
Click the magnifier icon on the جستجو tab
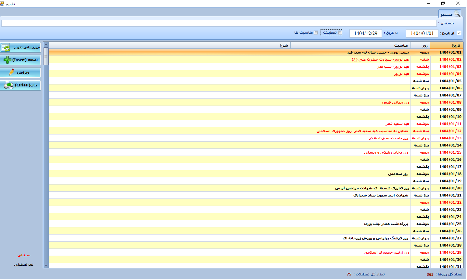tap(457, 14)
